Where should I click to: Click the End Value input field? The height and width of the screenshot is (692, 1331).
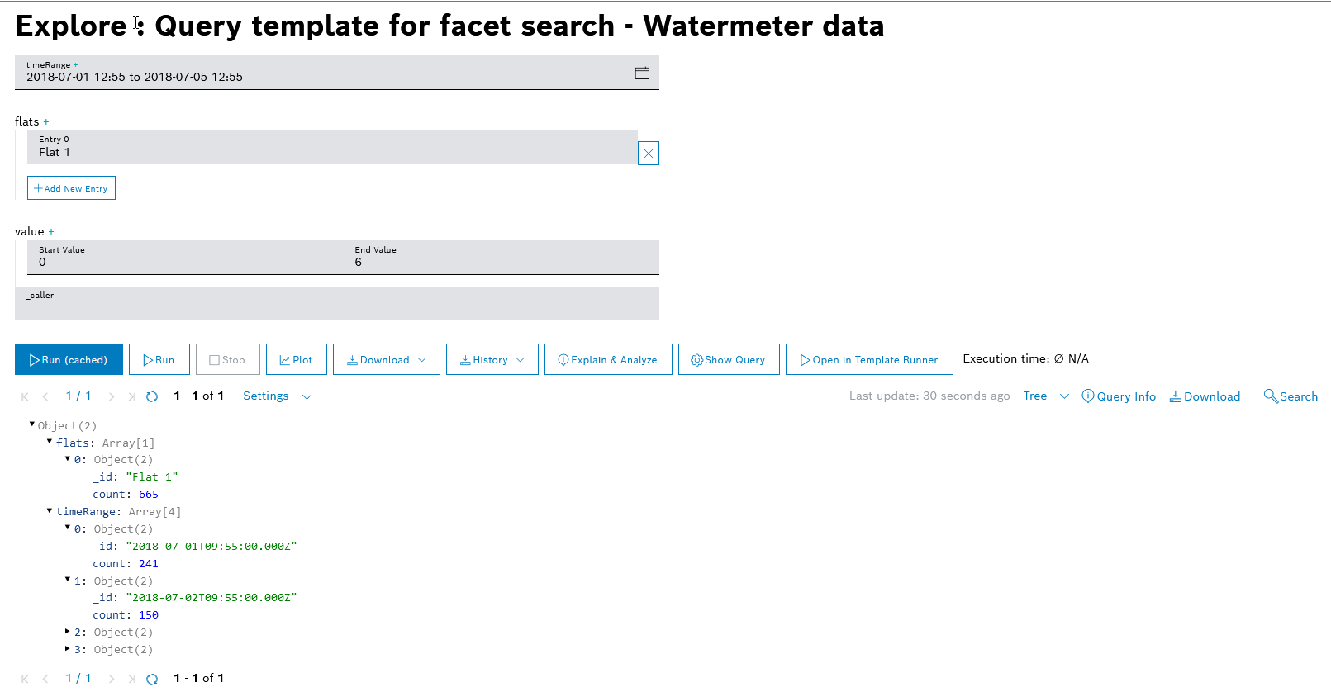pos(504,262)
